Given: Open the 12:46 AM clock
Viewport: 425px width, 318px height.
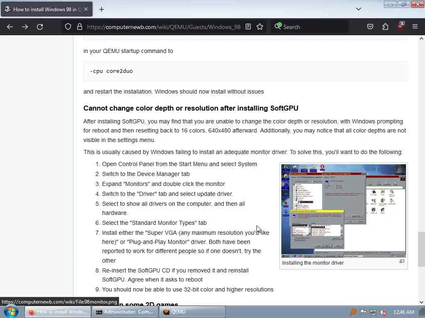Looking at the screenshot, I should tap(403, 312).
